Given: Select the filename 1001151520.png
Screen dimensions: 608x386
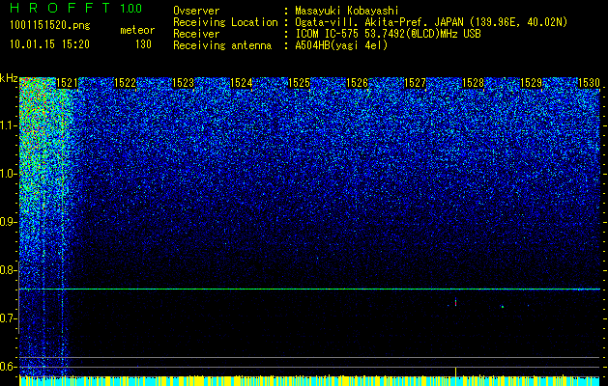Looking at the screenshot, I should click(x=50, y=25).
